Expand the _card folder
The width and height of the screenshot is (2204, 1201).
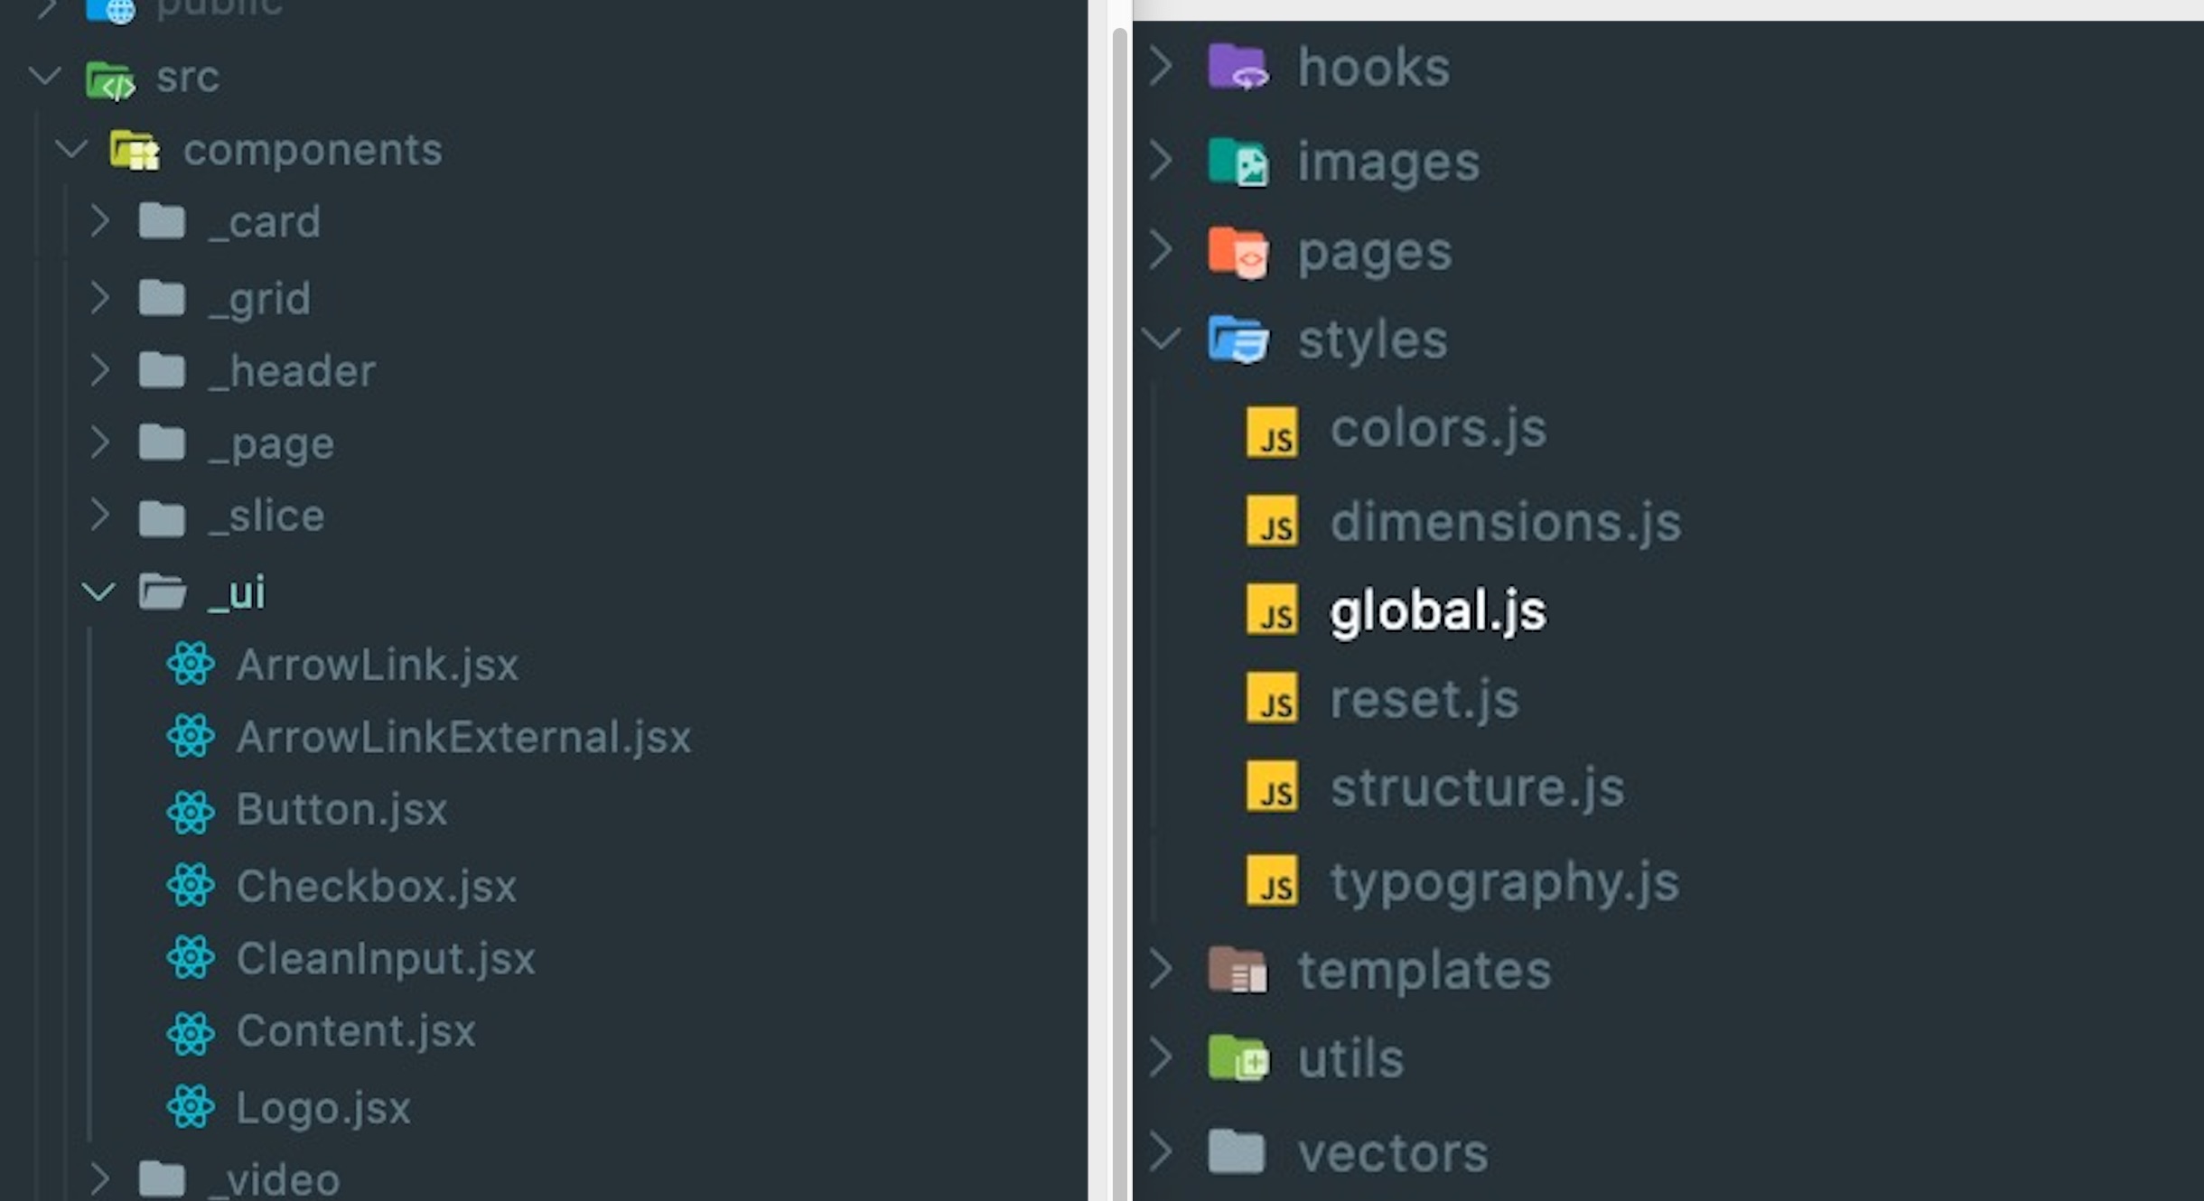99,221
